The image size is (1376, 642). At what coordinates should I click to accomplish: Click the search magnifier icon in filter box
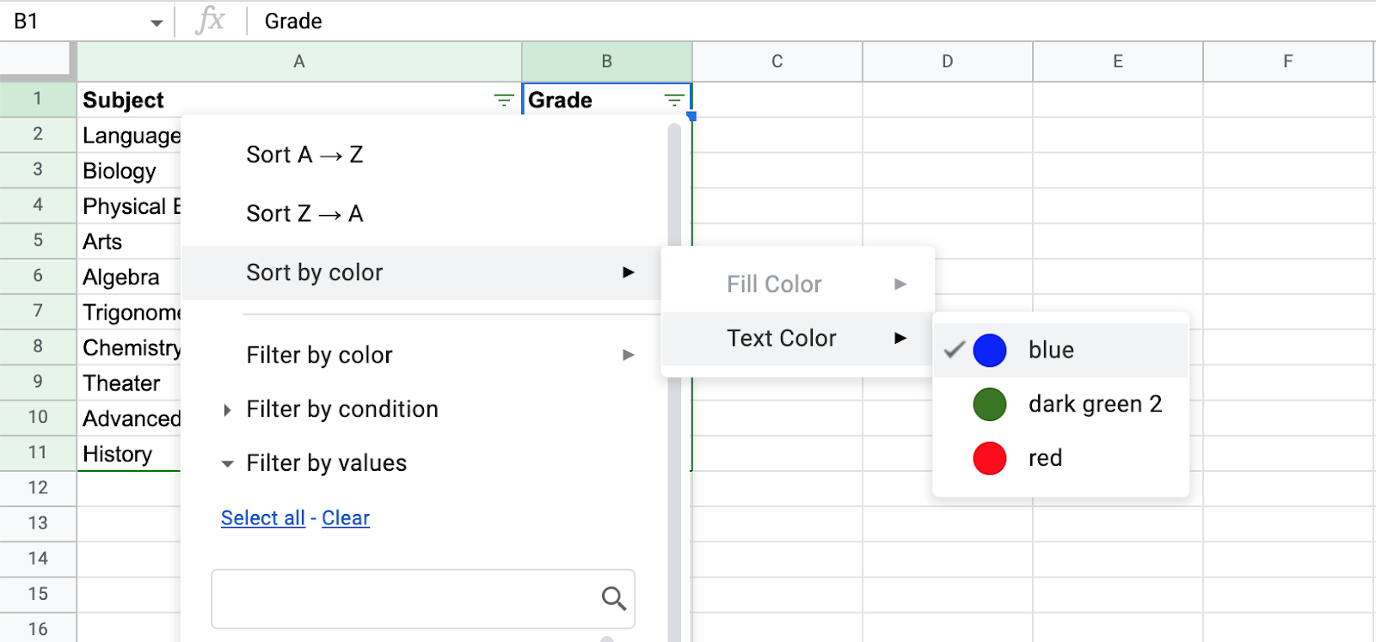click(613, 598)
